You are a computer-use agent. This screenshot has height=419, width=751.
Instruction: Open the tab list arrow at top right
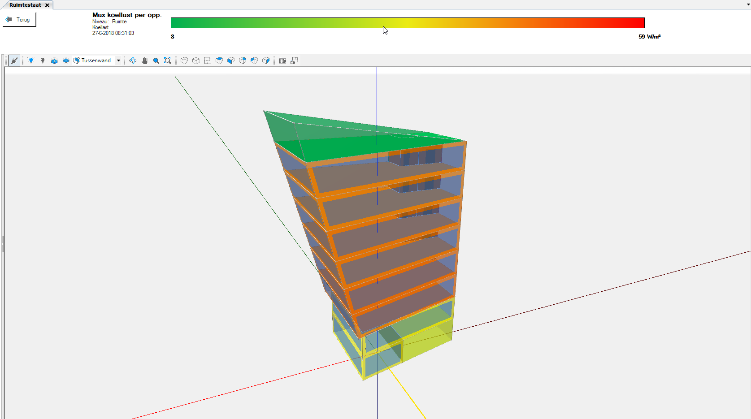point(748,4)
